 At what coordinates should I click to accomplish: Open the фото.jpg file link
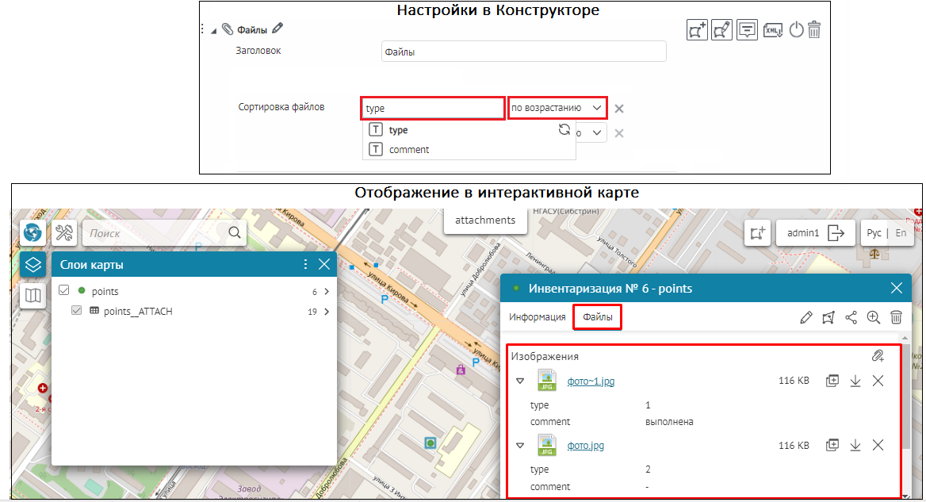[586, 446]
